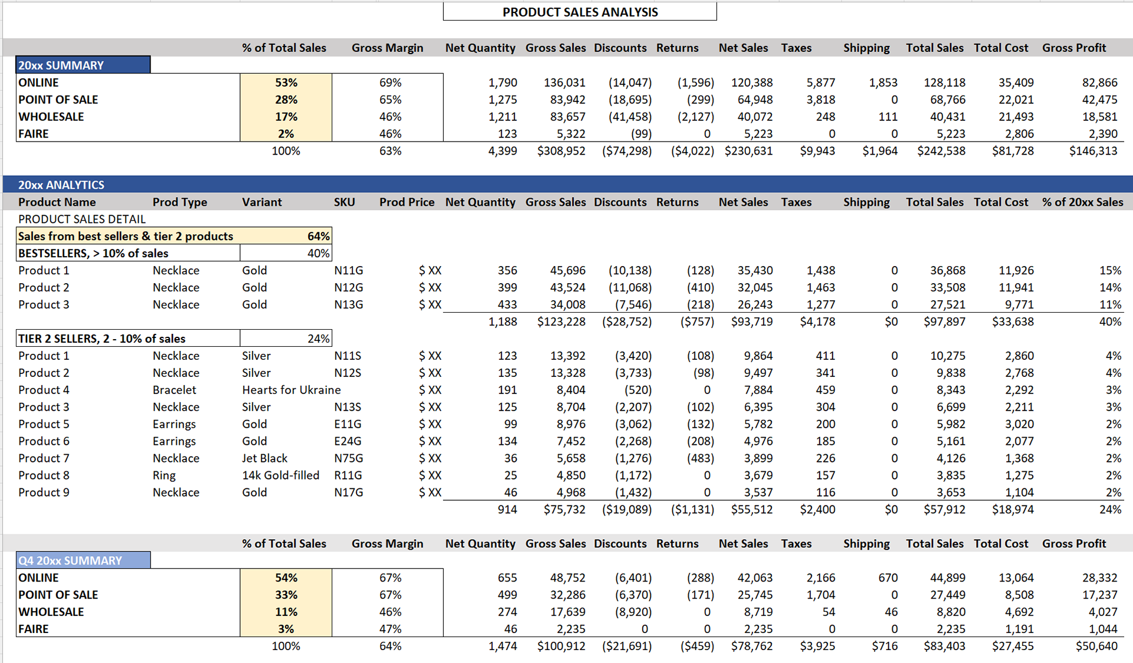This screenshot has width=1133, height=663.
Task: Select SKU cell N11G for Product 1
Action: (348, 270)
